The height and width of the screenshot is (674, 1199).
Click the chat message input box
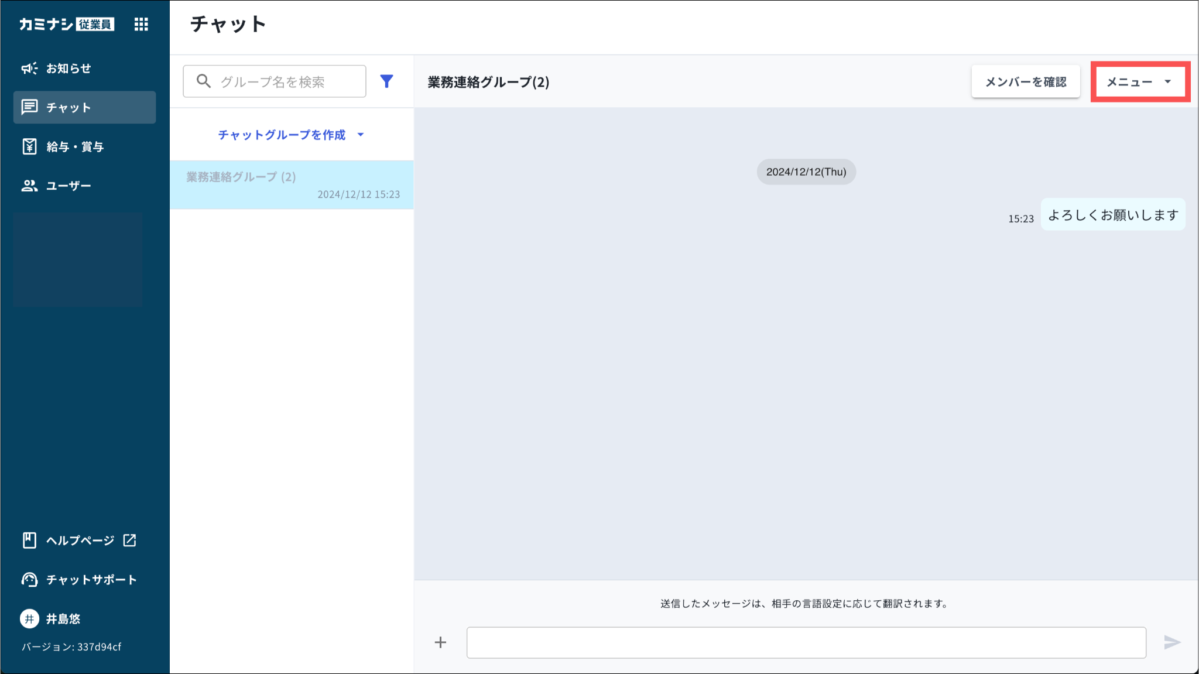pos(806,642)
